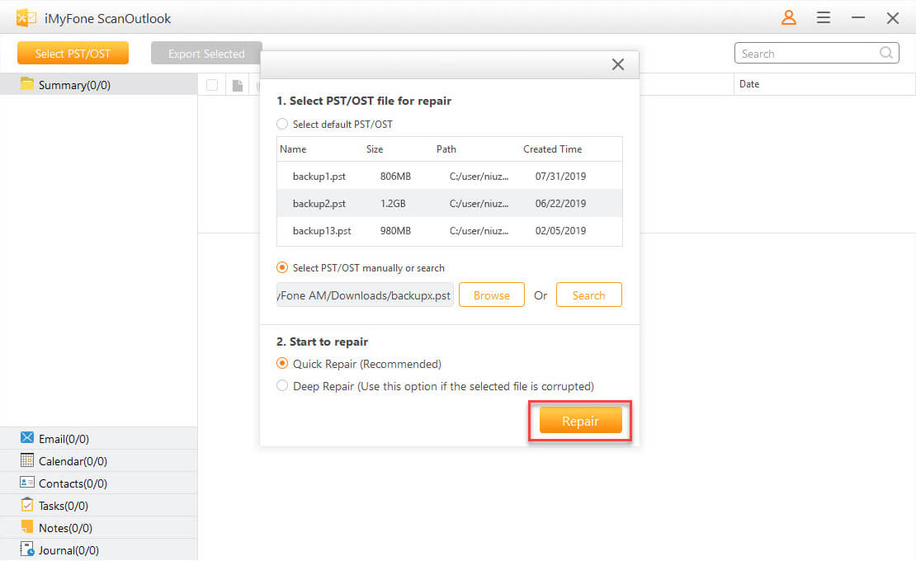The image size is (916, 561).
Task: Open the Contacts category
Action: (x=73, y=483)
